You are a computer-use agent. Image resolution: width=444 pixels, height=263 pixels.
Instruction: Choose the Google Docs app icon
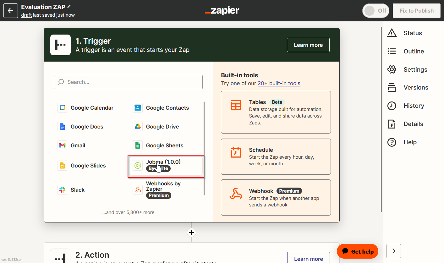(62, 127)
